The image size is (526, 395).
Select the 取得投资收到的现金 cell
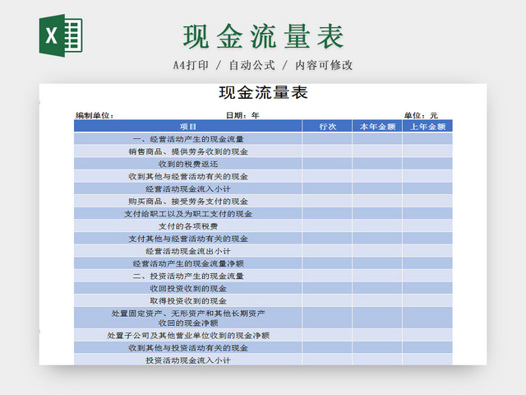pos(188,300)
